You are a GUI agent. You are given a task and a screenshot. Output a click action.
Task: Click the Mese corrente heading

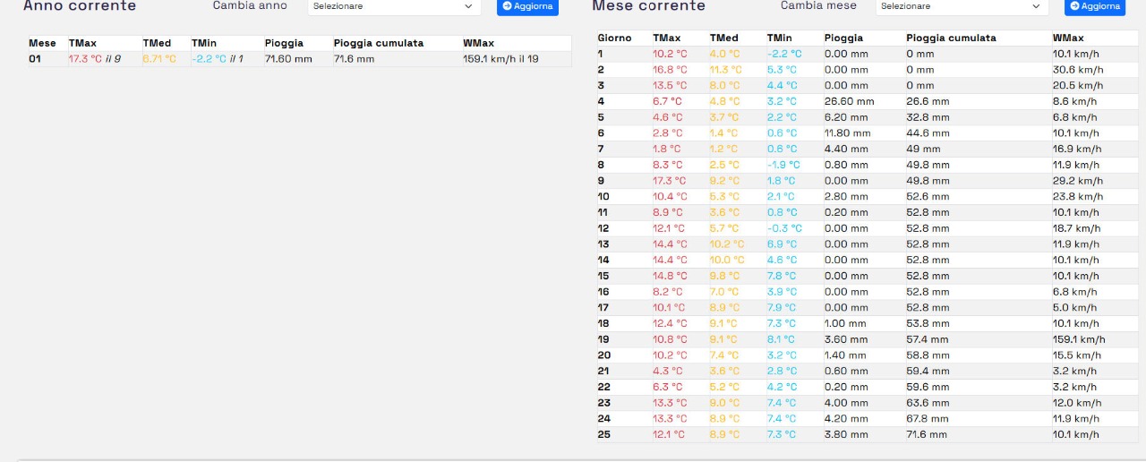tap(648, 6)
